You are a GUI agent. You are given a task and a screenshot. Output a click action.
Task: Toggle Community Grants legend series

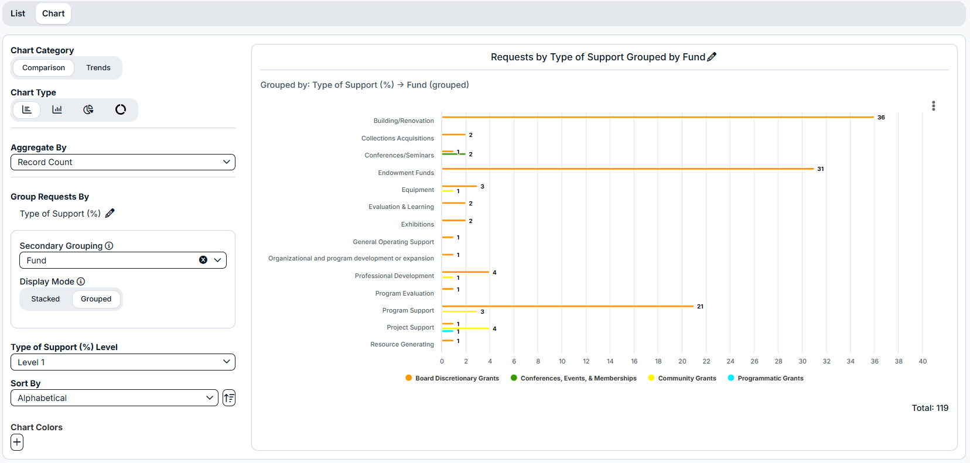pos(682,378)
